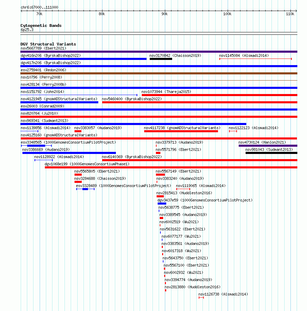307x311 pixels.
Task: Click nsv1151792 (John2014) label
Action: point(42,92)
